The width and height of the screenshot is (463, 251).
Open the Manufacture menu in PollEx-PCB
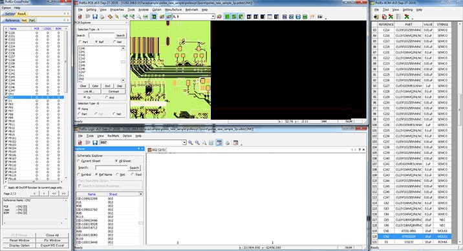(173, 10)
